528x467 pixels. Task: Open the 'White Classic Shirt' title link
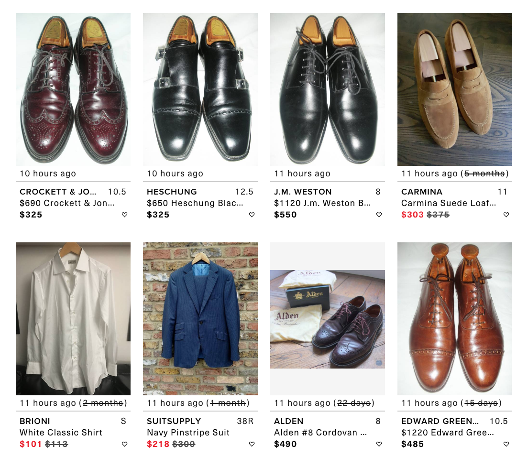[x=61, y=433]
